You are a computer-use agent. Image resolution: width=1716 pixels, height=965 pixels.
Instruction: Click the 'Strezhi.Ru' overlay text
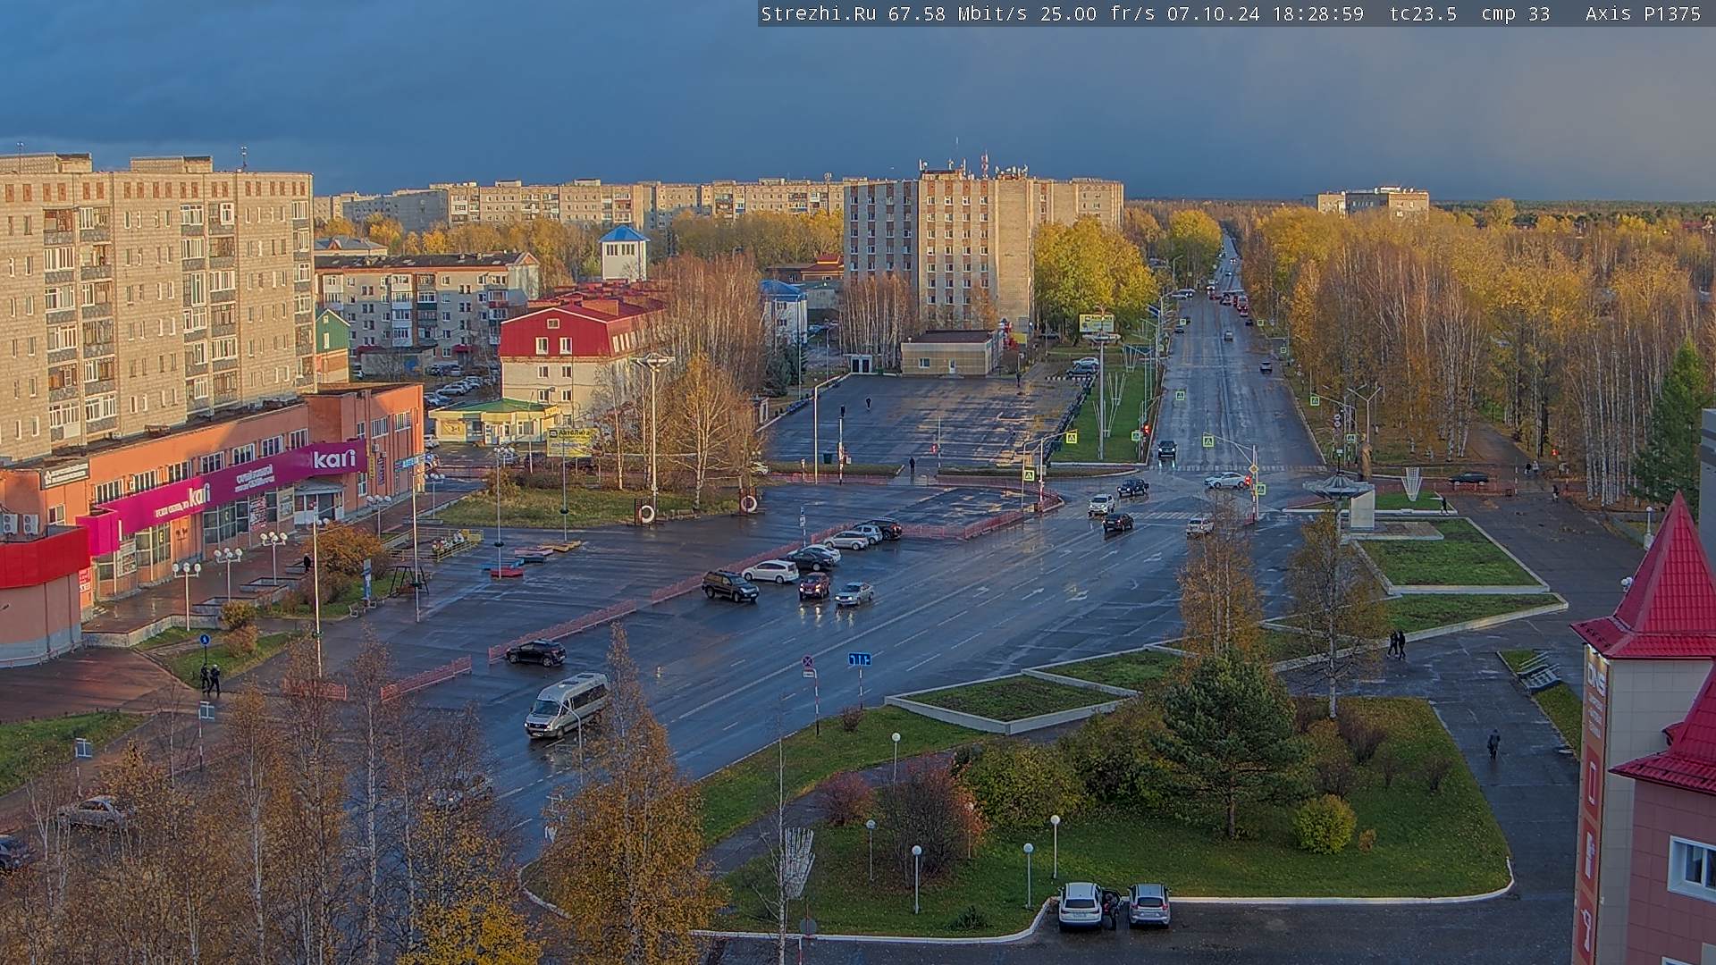pyautogui.click(x=818, y=13)
